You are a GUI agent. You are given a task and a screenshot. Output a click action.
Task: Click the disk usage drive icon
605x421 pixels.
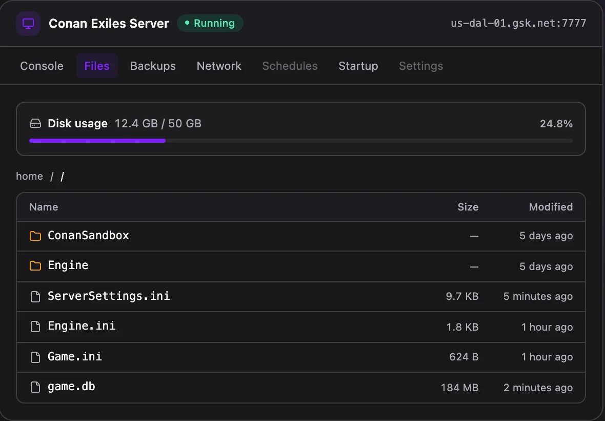35,124
